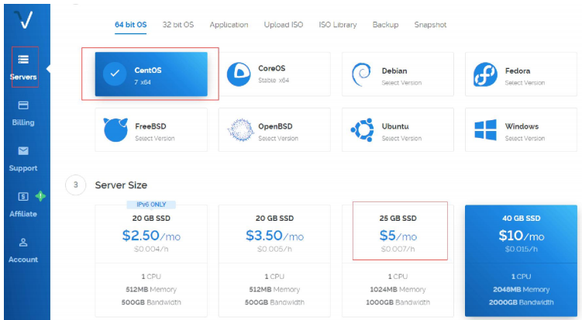Viewport: 582px width, 320px height.
Task: Click the OpenBSD pufferfish logo
Action: tap(240, 130)
